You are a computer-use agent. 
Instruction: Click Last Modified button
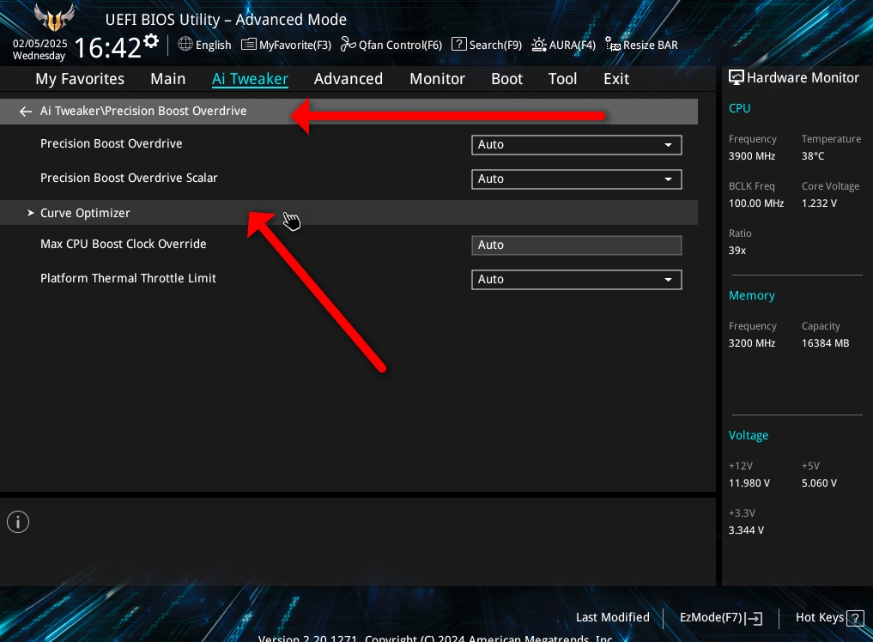(x=612, y=617)
